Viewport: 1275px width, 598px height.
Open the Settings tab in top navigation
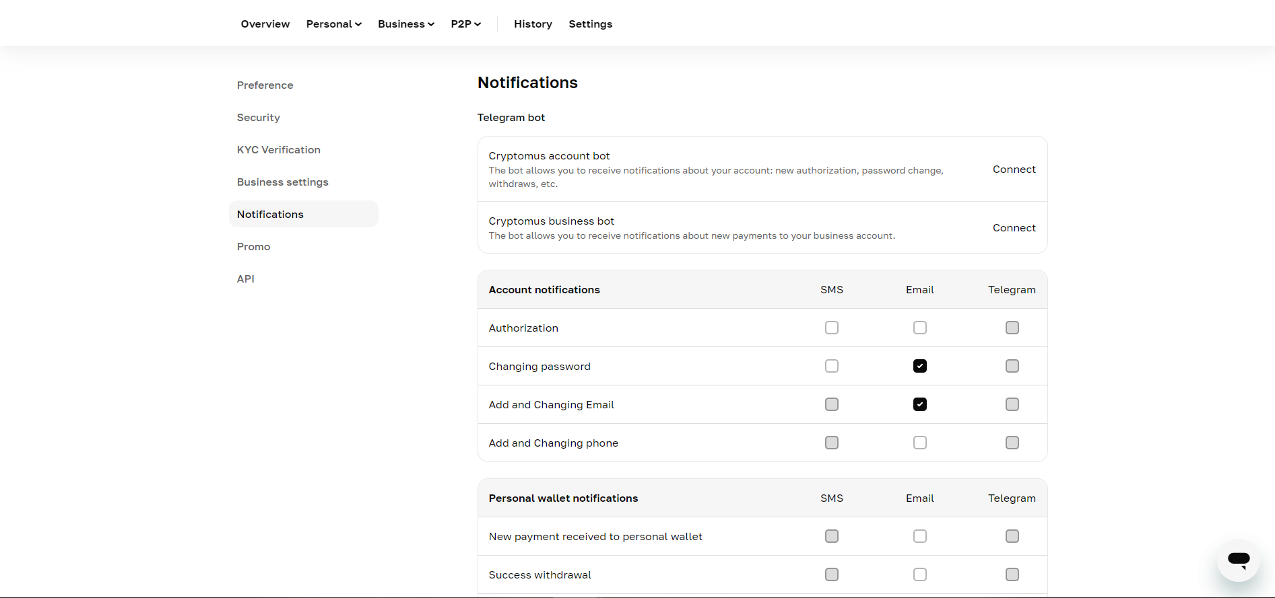591,24
